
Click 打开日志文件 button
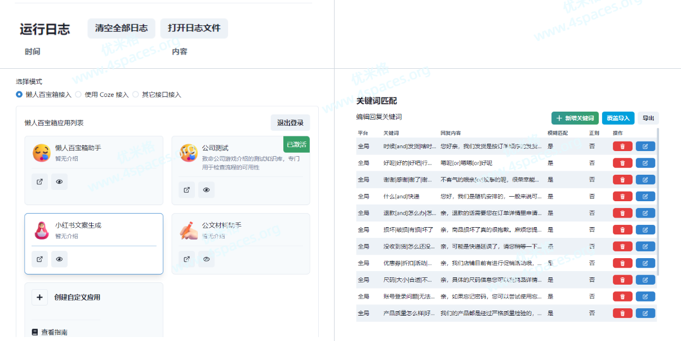(194, 28)
